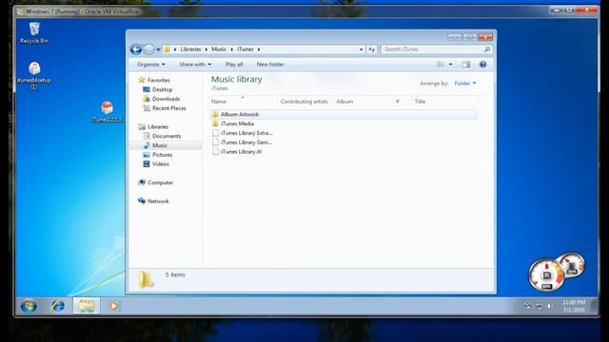Open Arrange by Folder dropdown
Viewport: 609px width, 342px height.
tap(465, 84)
